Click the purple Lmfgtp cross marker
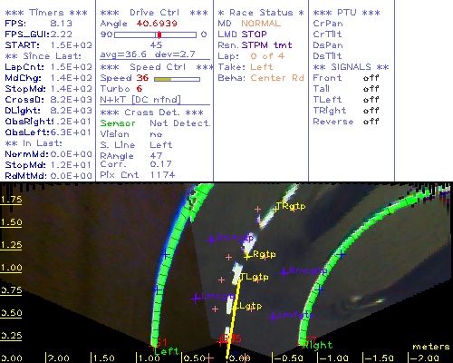 272,318
